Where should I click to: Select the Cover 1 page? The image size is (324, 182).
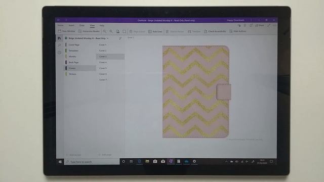point(110,45)
